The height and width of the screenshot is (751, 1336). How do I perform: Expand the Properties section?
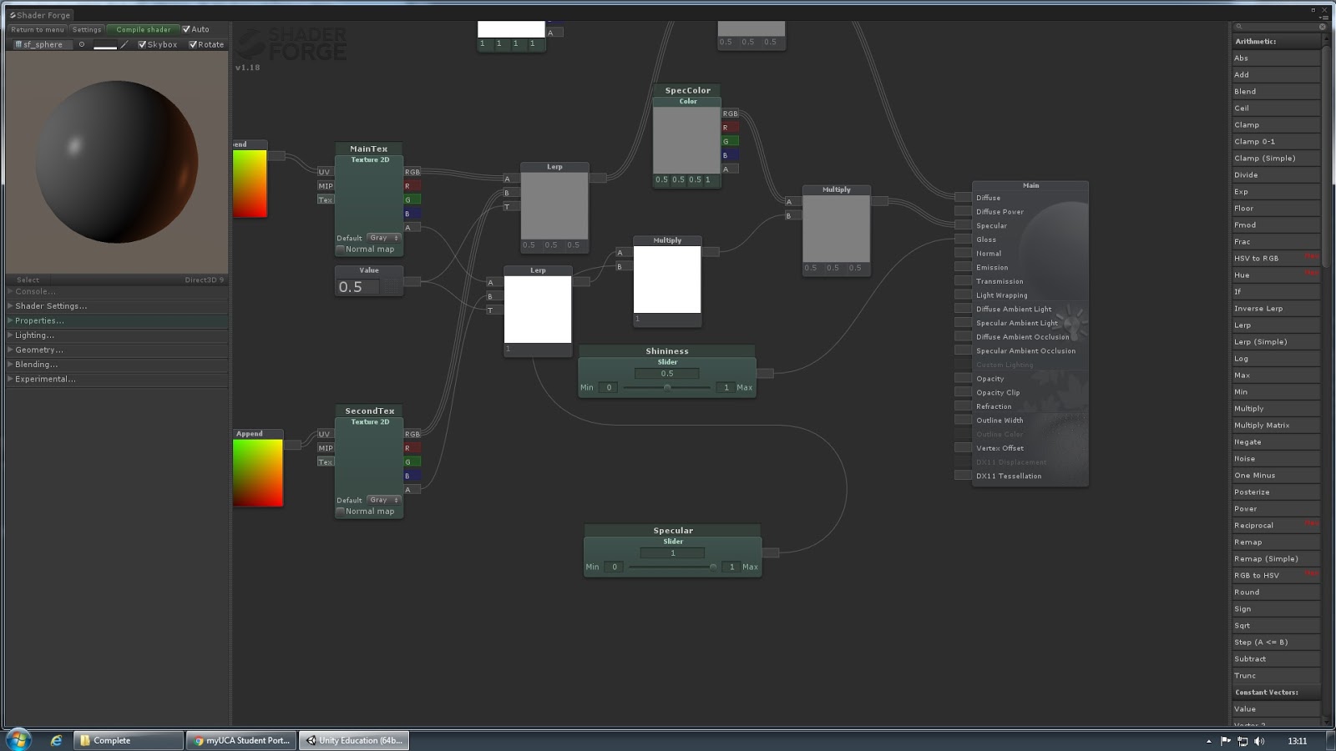(x=38, y=320)
